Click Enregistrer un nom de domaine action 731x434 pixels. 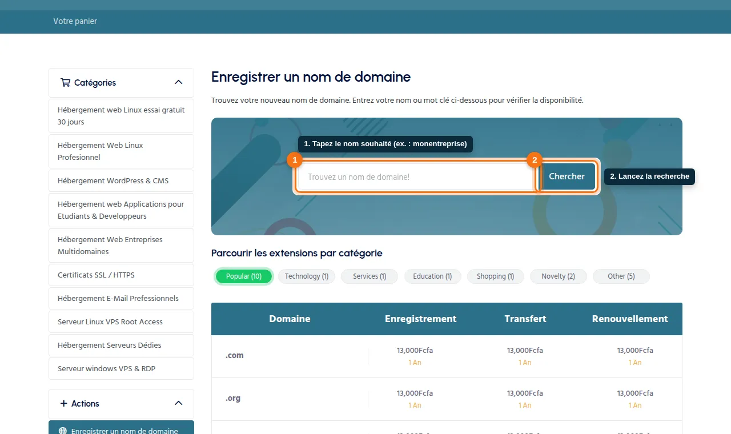coord(121,428)
